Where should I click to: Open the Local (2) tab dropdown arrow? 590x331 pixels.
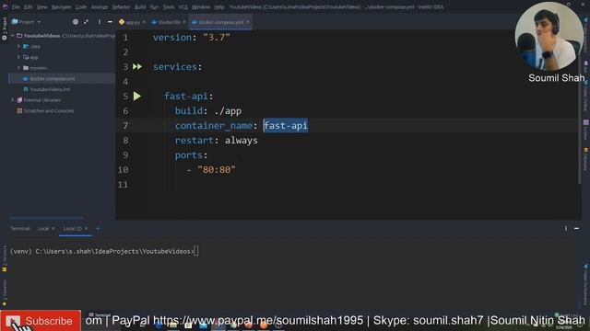[86, 229]
